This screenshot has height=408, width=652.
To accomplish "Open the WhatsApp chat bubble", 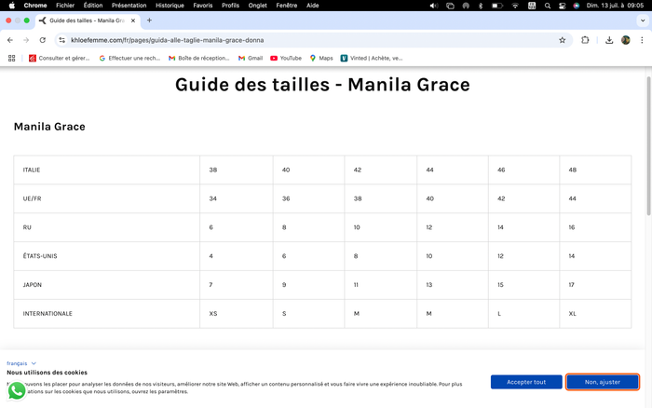I will (x=17, y=390).
